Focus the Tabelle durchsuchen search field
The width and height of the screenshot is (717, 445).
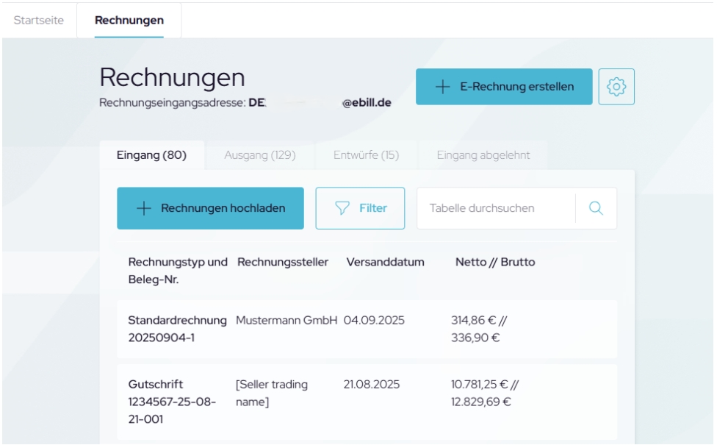(x=496, y=208)
